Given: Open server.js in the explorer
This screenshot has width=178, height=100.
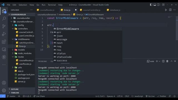Looking at the screenshot, I should [22, 81].
